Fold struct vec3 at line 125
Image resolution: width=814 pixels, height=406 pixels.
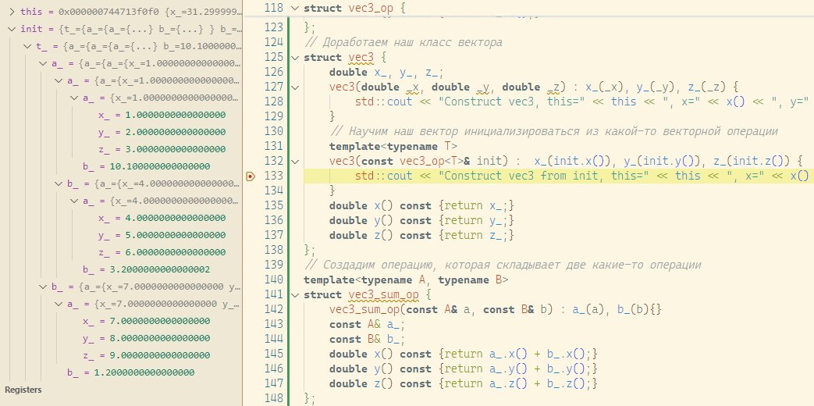point(294,58)
